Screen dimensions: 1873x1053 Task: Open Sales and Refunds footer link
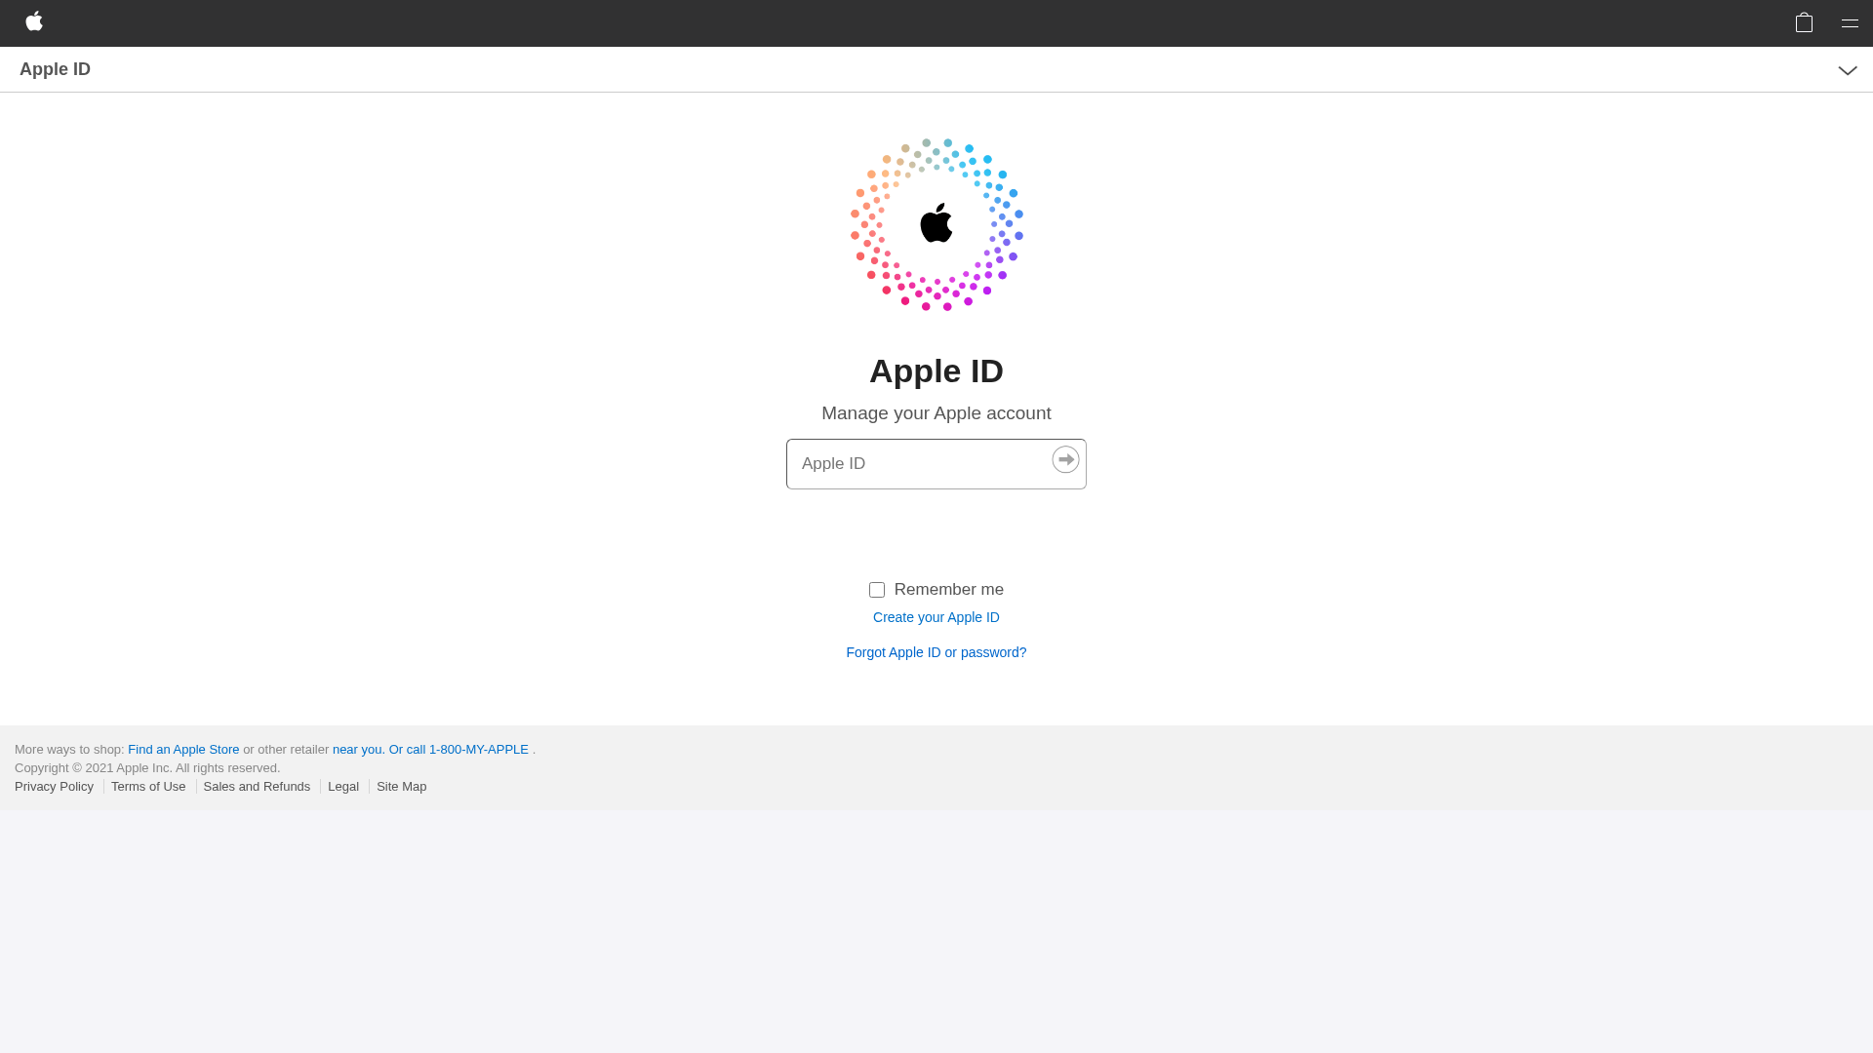click(257, 787)
